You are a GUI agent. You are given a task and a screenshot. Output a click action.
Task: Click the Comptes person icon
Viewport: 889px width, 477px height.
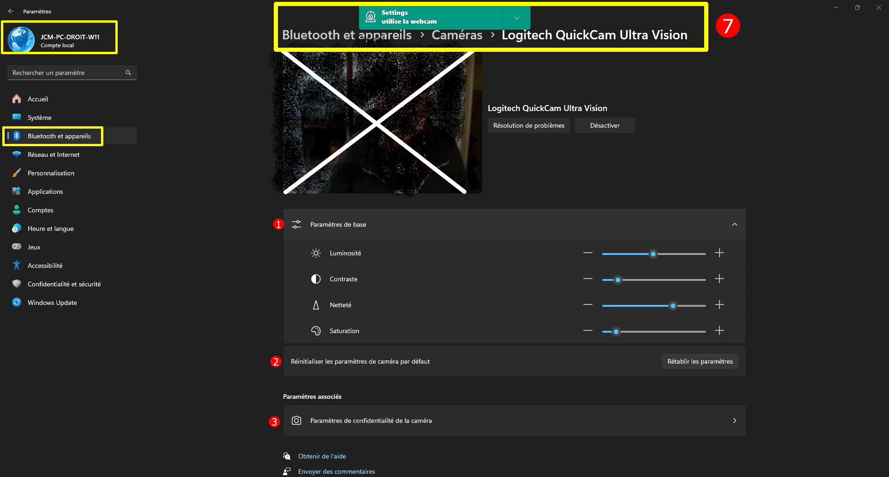point(17,210)
